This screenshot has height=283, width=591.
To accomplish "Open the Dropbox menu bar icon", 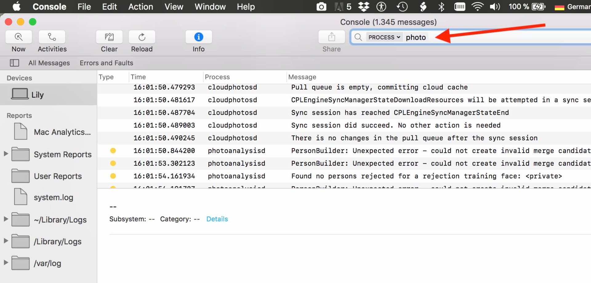I will (364, 6).
